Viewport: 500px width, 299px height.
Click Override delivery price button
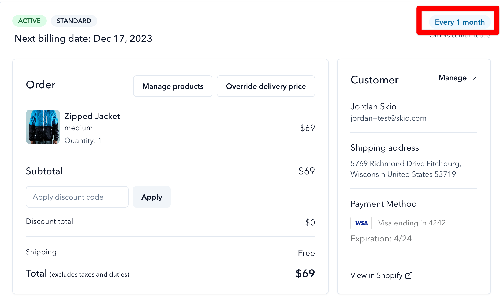pyautogui.click(x=266, y=86)
